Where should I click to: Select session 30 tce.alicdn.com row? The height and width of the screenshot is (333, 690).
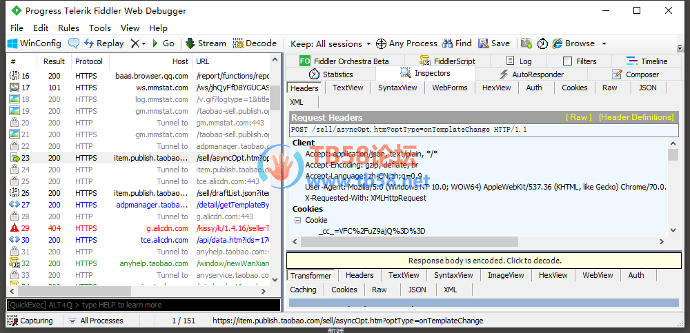click(x=139, y=240)
